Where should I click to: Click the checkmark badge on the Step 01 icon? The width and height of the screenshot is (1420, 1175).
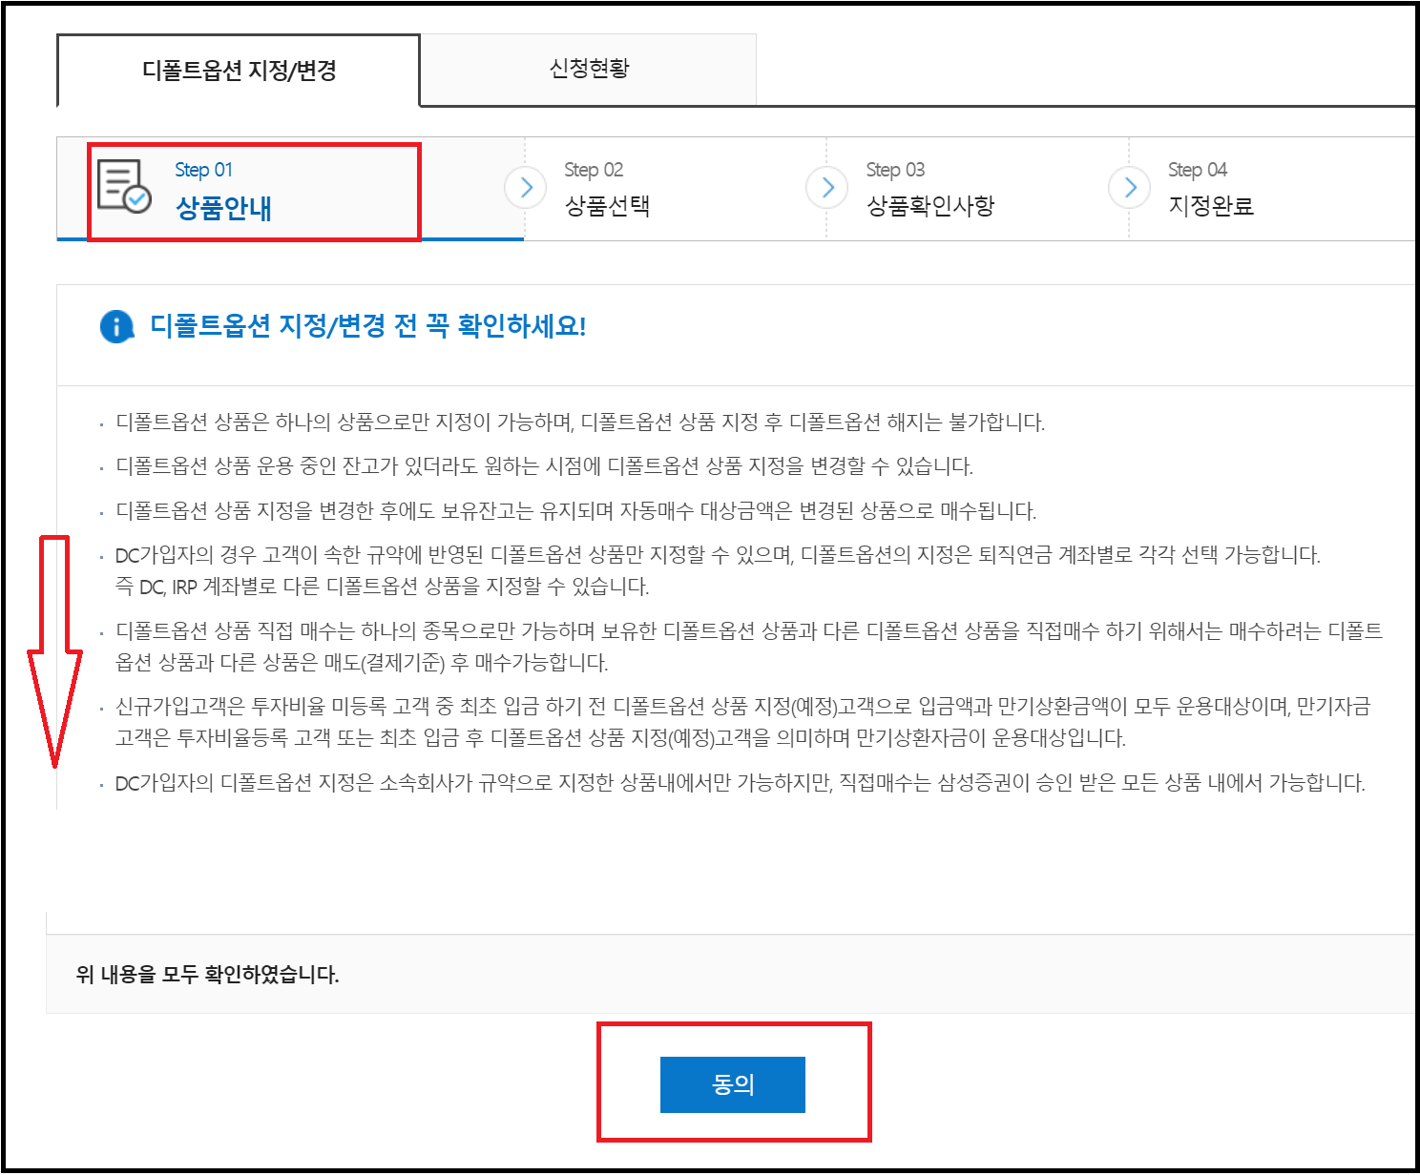pos(136,199)
